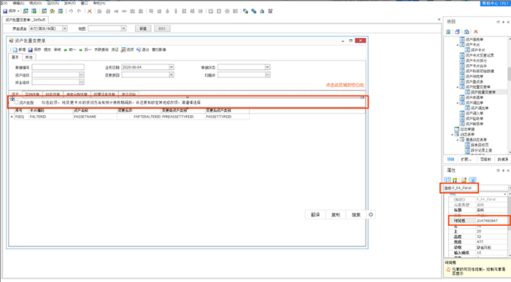
Task: Click the 边框 property value 缺省风格
Action: point(491,247)
